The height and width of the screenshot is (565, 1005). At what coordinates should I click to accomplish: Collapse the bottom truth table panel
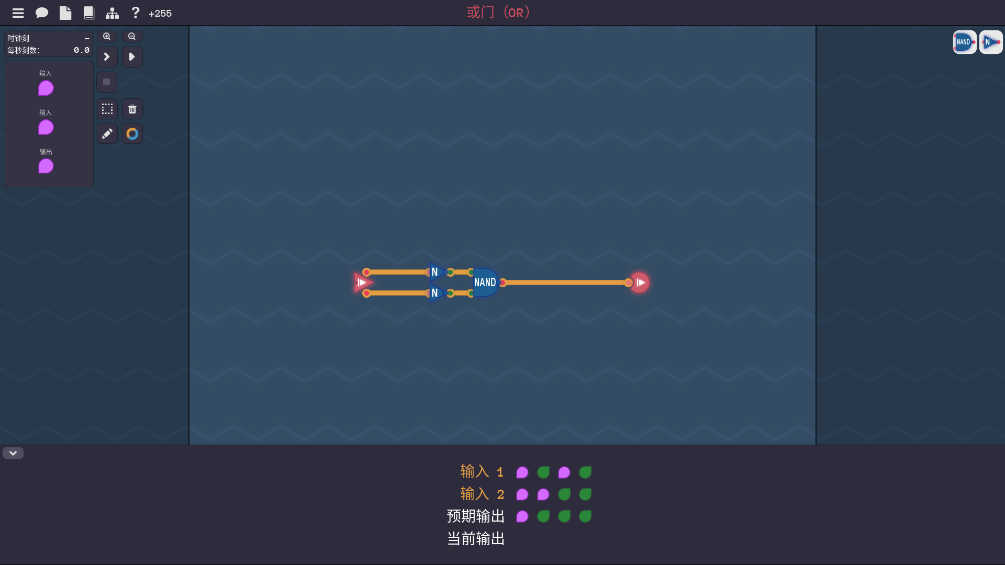coord(13,453)
